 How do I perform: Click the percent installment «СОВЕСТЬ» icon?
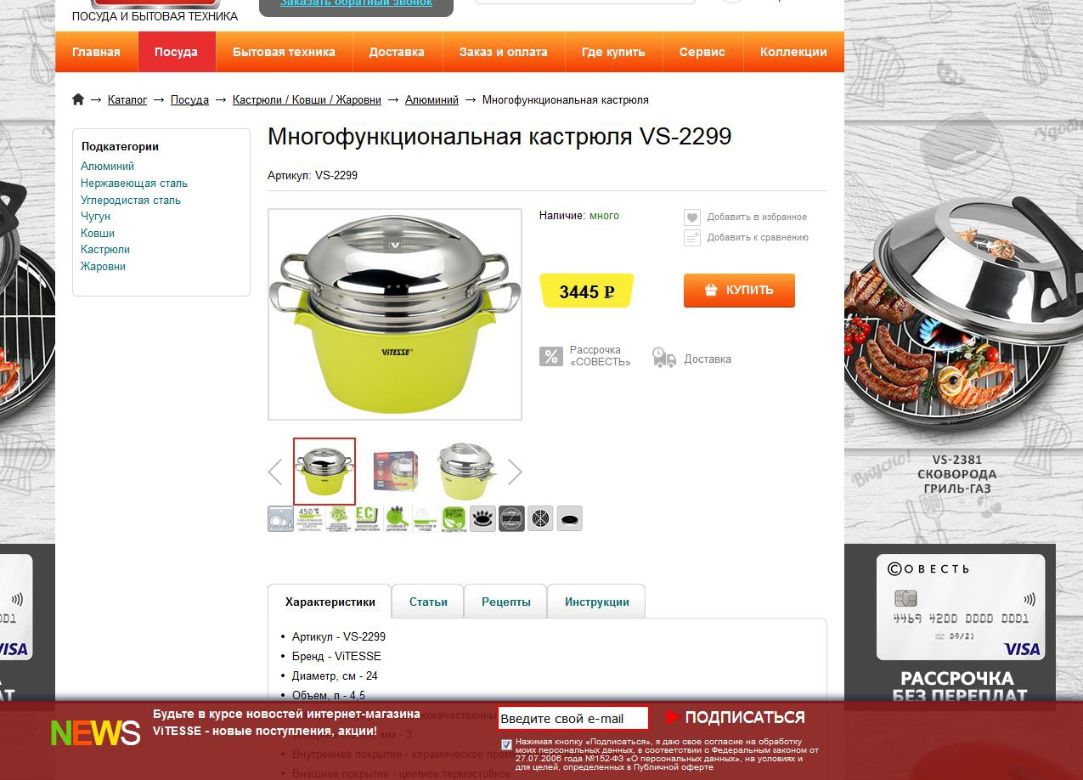[551, 357]
